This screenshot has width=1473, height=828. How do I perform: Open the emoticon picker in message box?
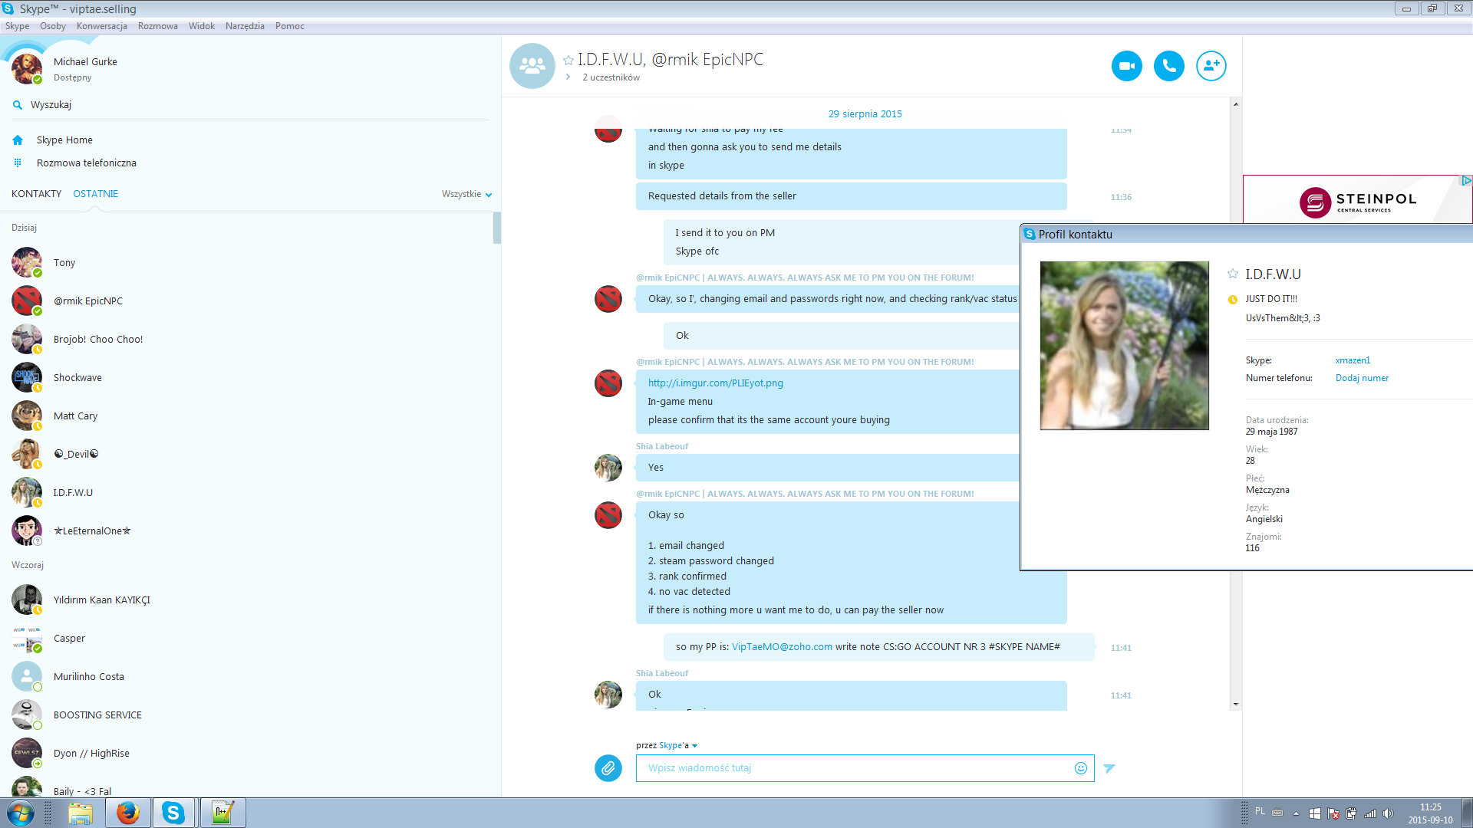click(1080, 768)
